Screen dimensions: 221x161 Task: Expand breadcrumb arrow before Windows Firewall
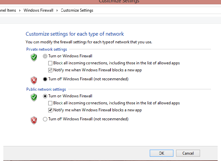20,10
